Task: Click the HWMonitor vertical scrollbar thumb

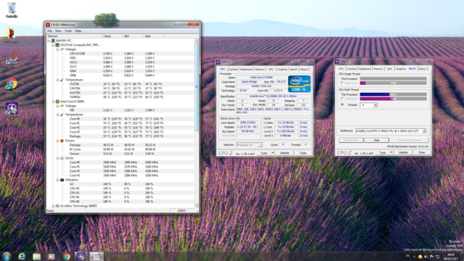Action: pos(196,87)
